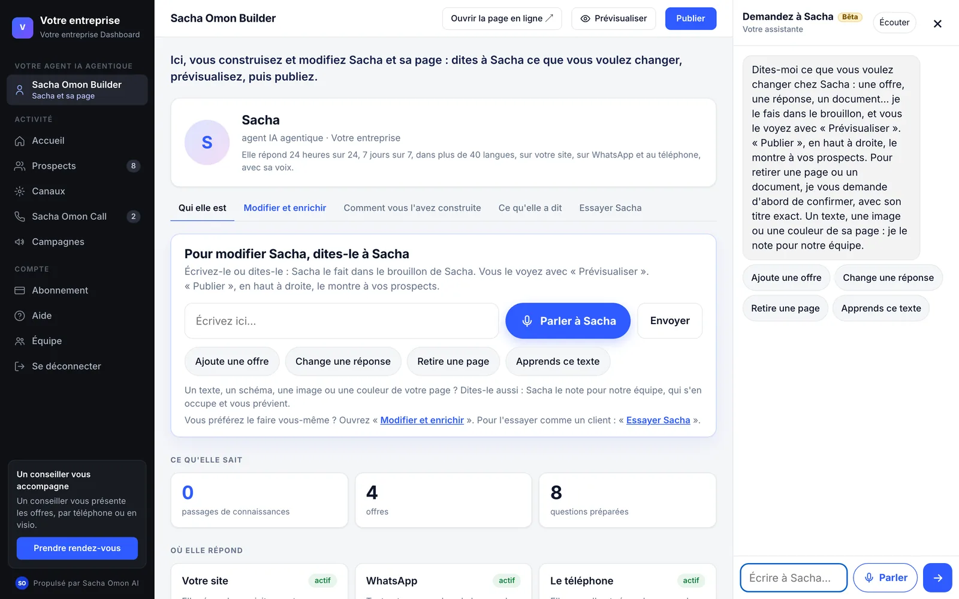Open Comment vous l'avez construite tab
This screenshot has height=599, width=959.
pyautogui.click(x=412, y=208)
